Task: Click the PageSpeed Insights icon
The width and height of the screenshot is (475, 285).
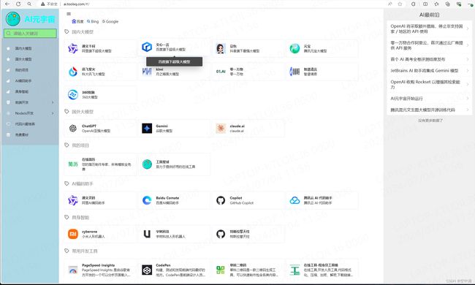Action: point(73,270)
